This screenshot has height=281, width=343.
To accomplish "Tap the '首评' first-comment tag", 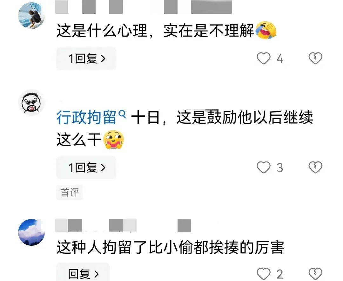I will pos(70,193).
